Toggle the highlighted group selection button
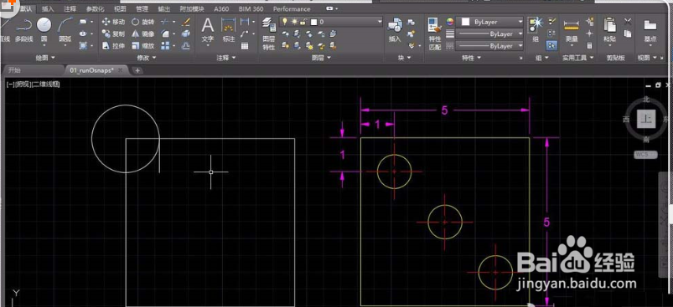 pyautogui.click(x=551, y=45)
